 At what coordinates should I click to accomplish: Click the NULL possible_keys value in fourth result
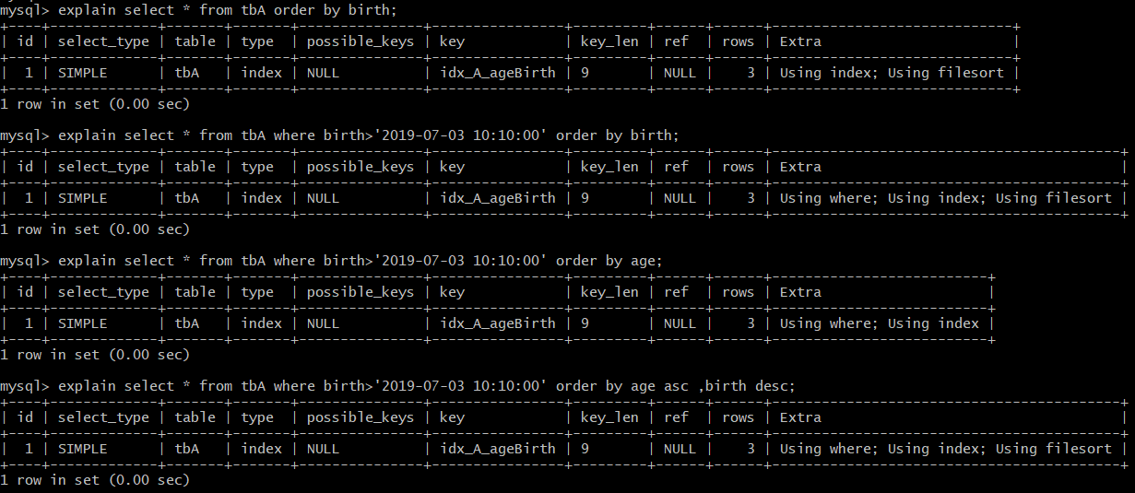point(324,449)
